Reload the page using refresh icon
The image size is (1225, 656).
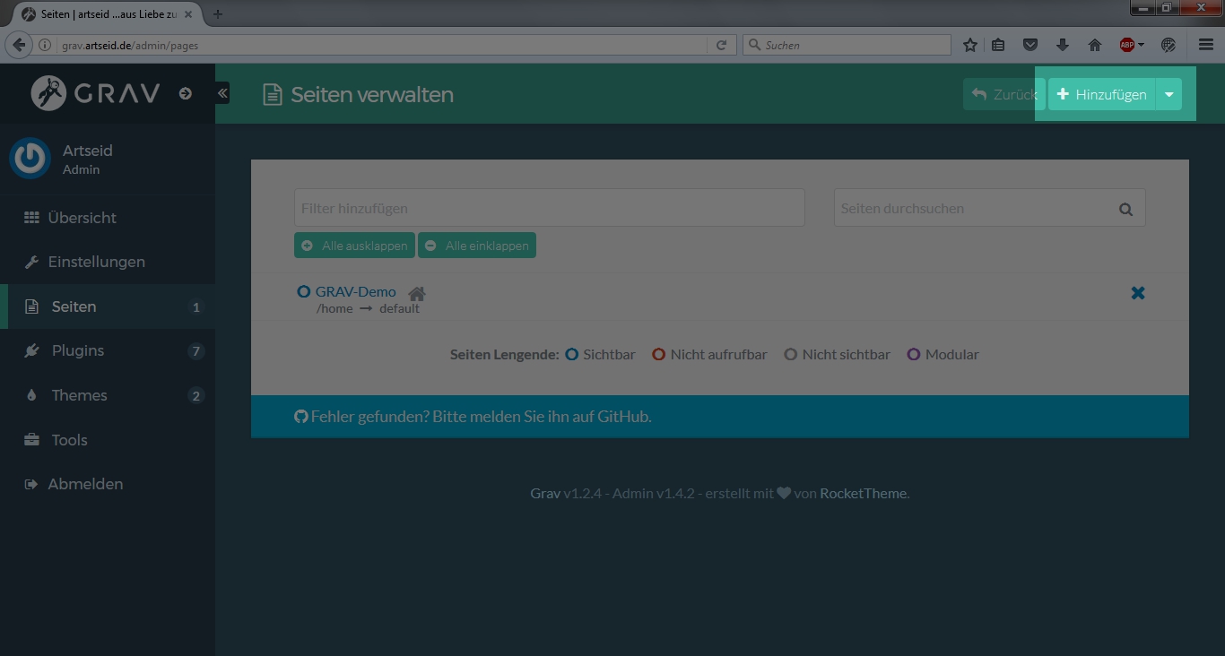click(x=721, y=45)
